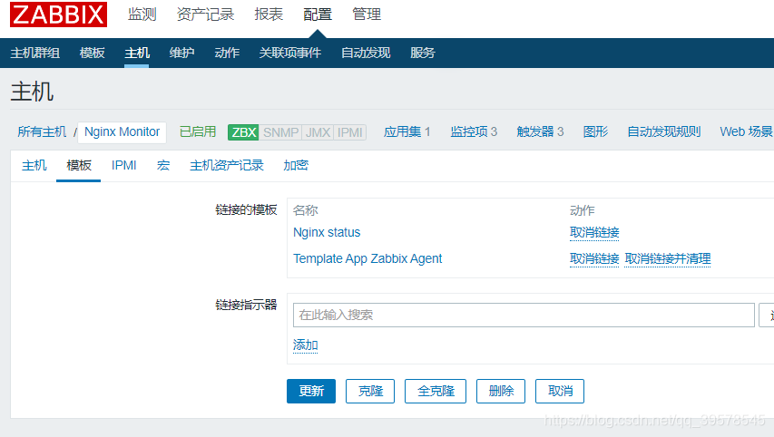
Task: Click Nginx Monitor breadcrumb
Action: click(x=122, y=131)
